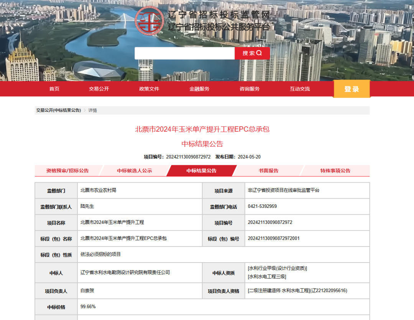Open the 互动交流 menu item
Image resolution: width=414 pixels, height=320 pixels.
pos(300,89)
